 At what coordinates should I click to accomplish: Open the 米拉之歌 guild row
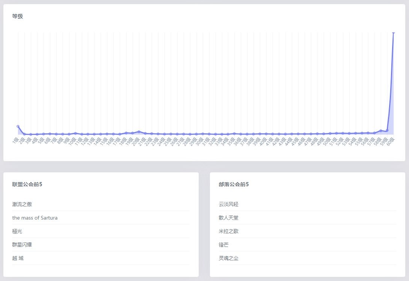(x=308, y=231)
